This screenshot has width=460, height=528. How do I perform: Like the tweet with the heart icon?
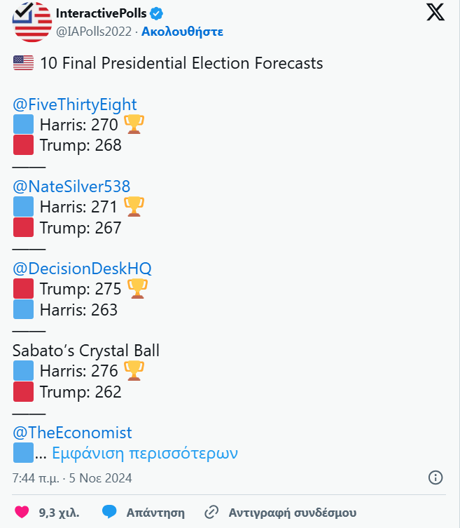click(22, 512)
